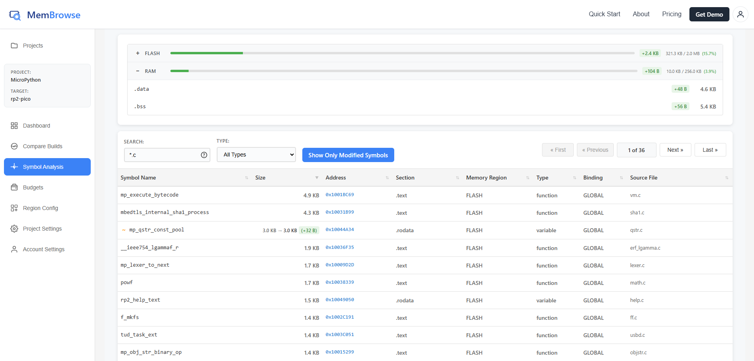The height and width of the screenshot is (361, 754).
Task: Click the Get Demo button
Action: coord(709,14)
